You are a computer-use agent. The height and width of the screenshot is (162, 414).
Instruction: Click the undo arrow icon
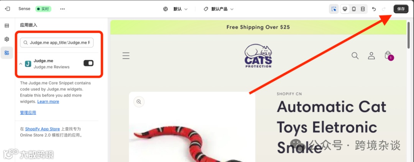coord(374,9)
